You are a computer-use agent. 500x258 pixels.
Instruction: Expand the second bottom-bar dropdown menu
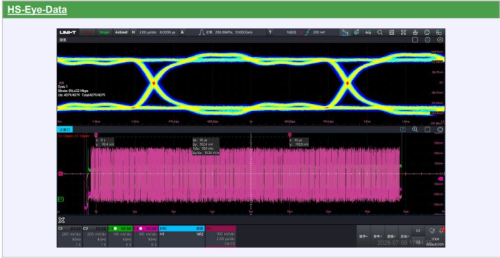click(x=377, y=236)
